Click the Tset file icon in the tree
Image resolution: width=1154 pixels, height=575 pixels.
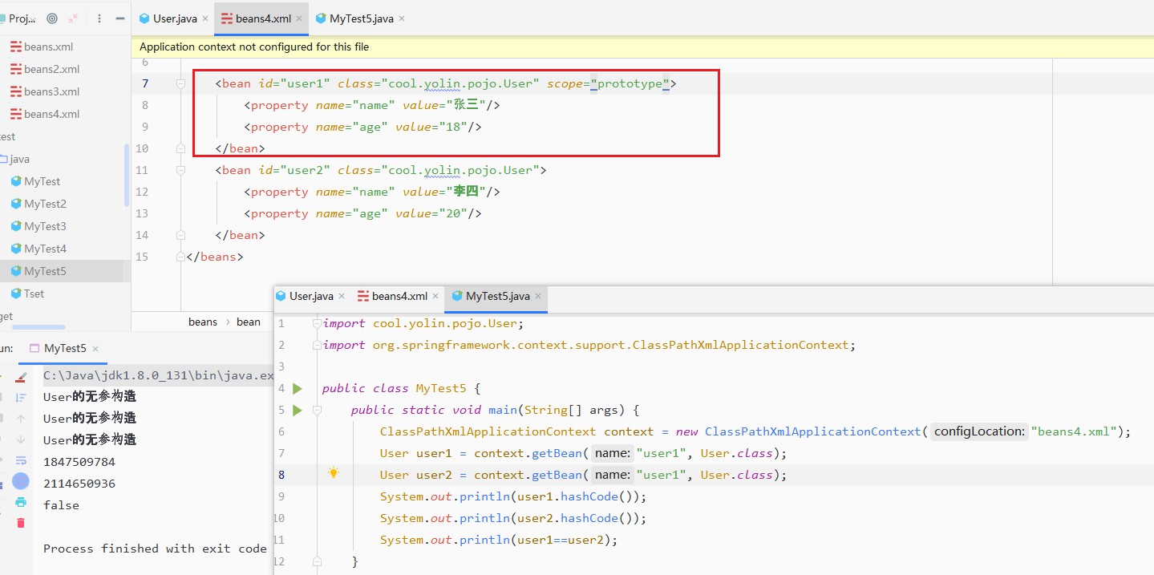point(16,294)
